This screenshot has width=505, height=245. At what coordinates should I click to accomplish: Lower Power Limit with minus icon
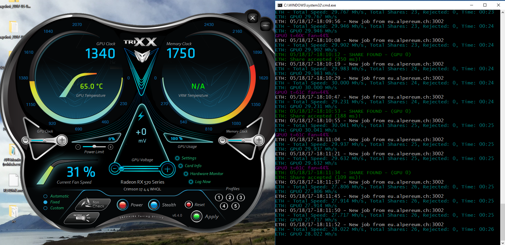(x=78, y=147)
